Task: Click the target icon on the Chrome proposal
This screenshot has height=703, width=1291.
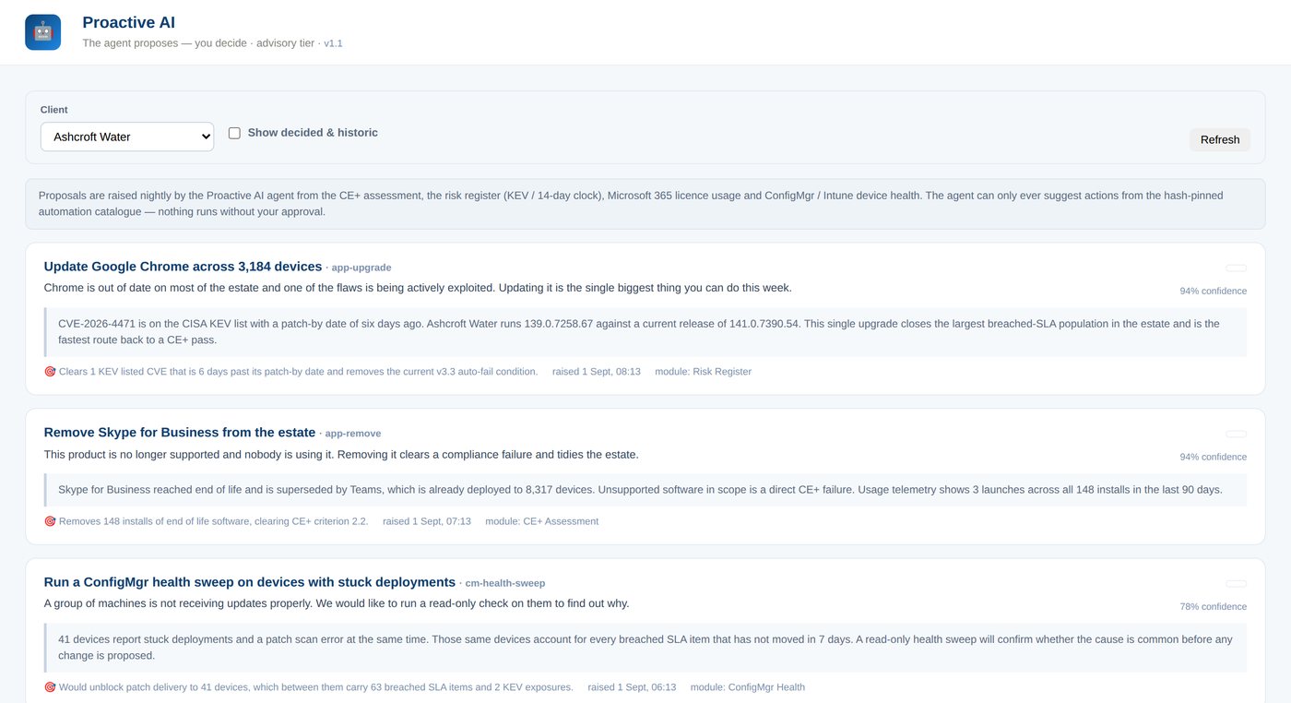Action: [x=50, y=372]
